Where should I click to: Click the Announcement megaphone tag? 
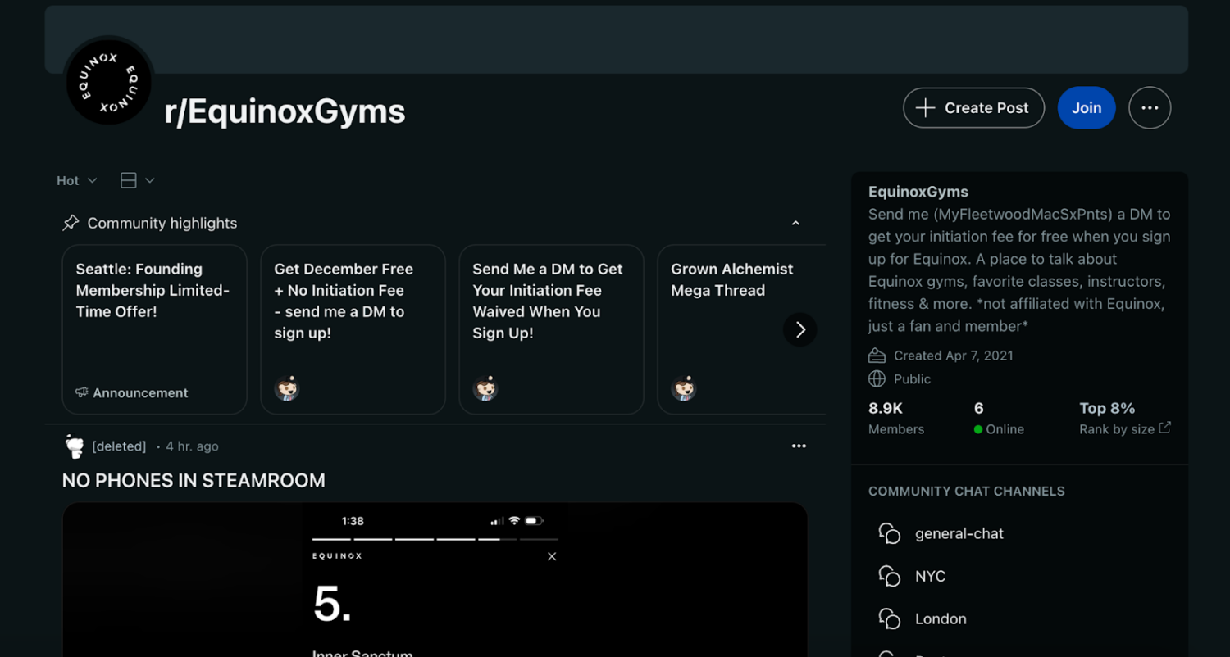(x=132, y=393)
